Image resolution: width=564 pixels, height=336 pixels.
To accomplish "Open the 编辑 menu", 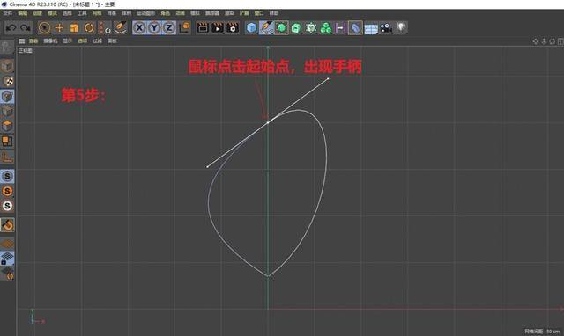I will (22, 13).
